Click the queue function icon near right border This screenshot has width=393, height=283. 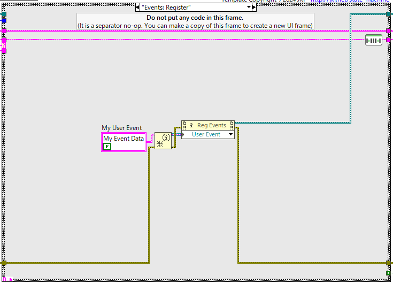pyautogui.click(x=373, y=40)
